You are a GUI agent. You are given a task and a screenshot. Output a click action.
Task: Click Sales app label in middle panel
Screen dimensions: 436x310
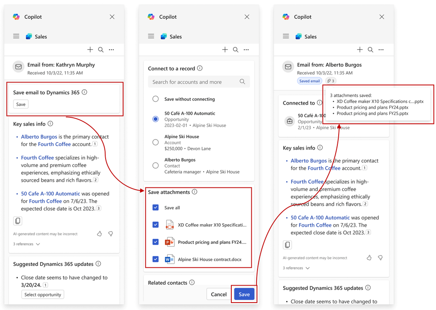pos(175,37)
